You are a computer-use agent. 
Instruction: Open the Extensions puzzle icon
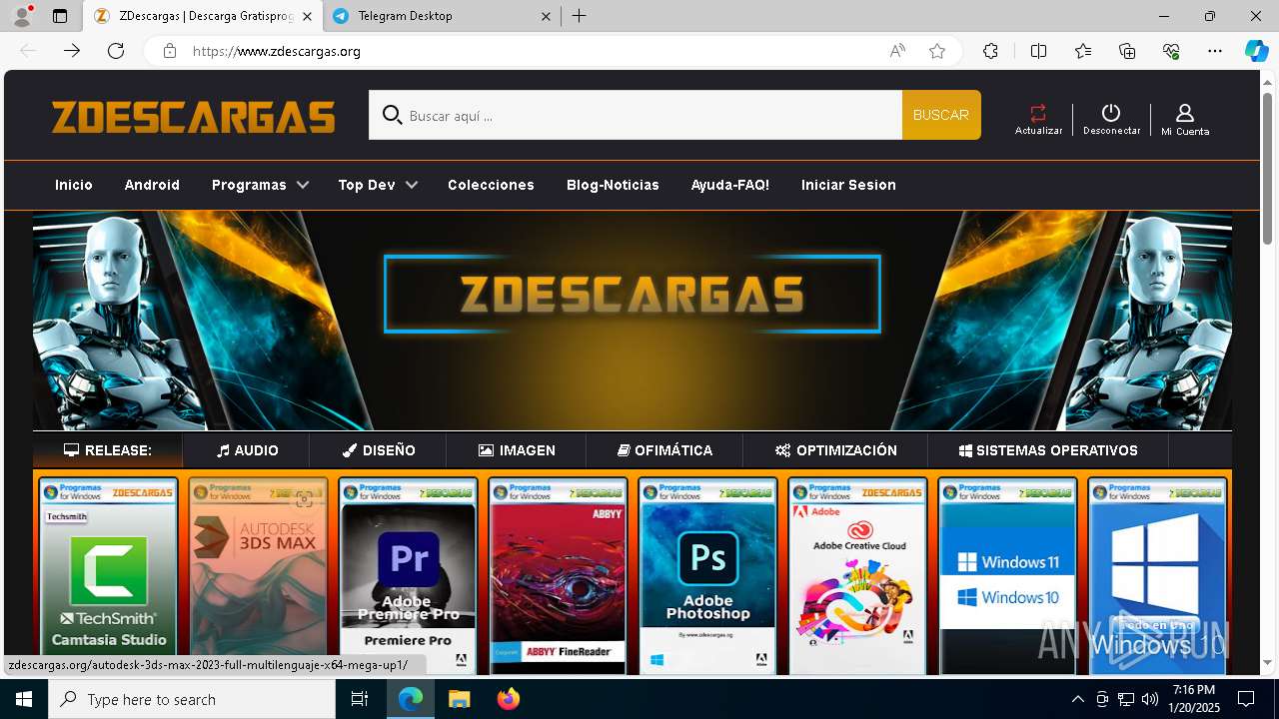click(x=990, y=51)
